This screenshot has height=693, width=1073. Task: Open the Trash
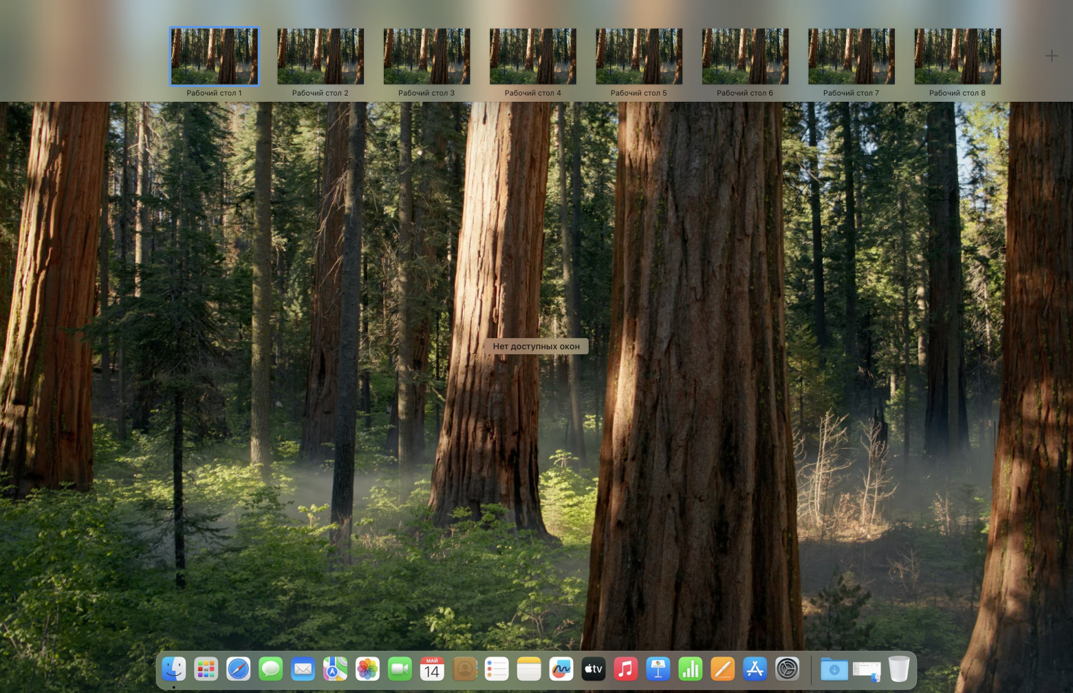click(899, 669)
